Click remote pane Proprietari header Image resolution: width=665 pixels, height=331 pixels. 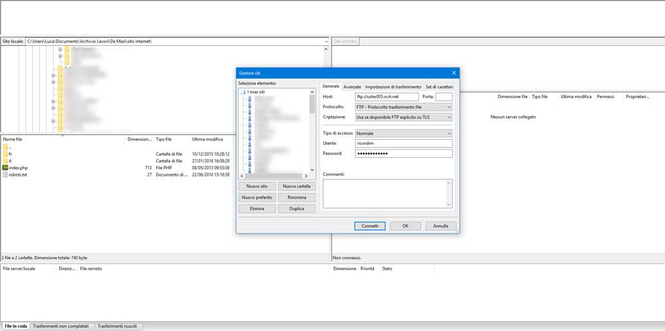coord(638,96)
